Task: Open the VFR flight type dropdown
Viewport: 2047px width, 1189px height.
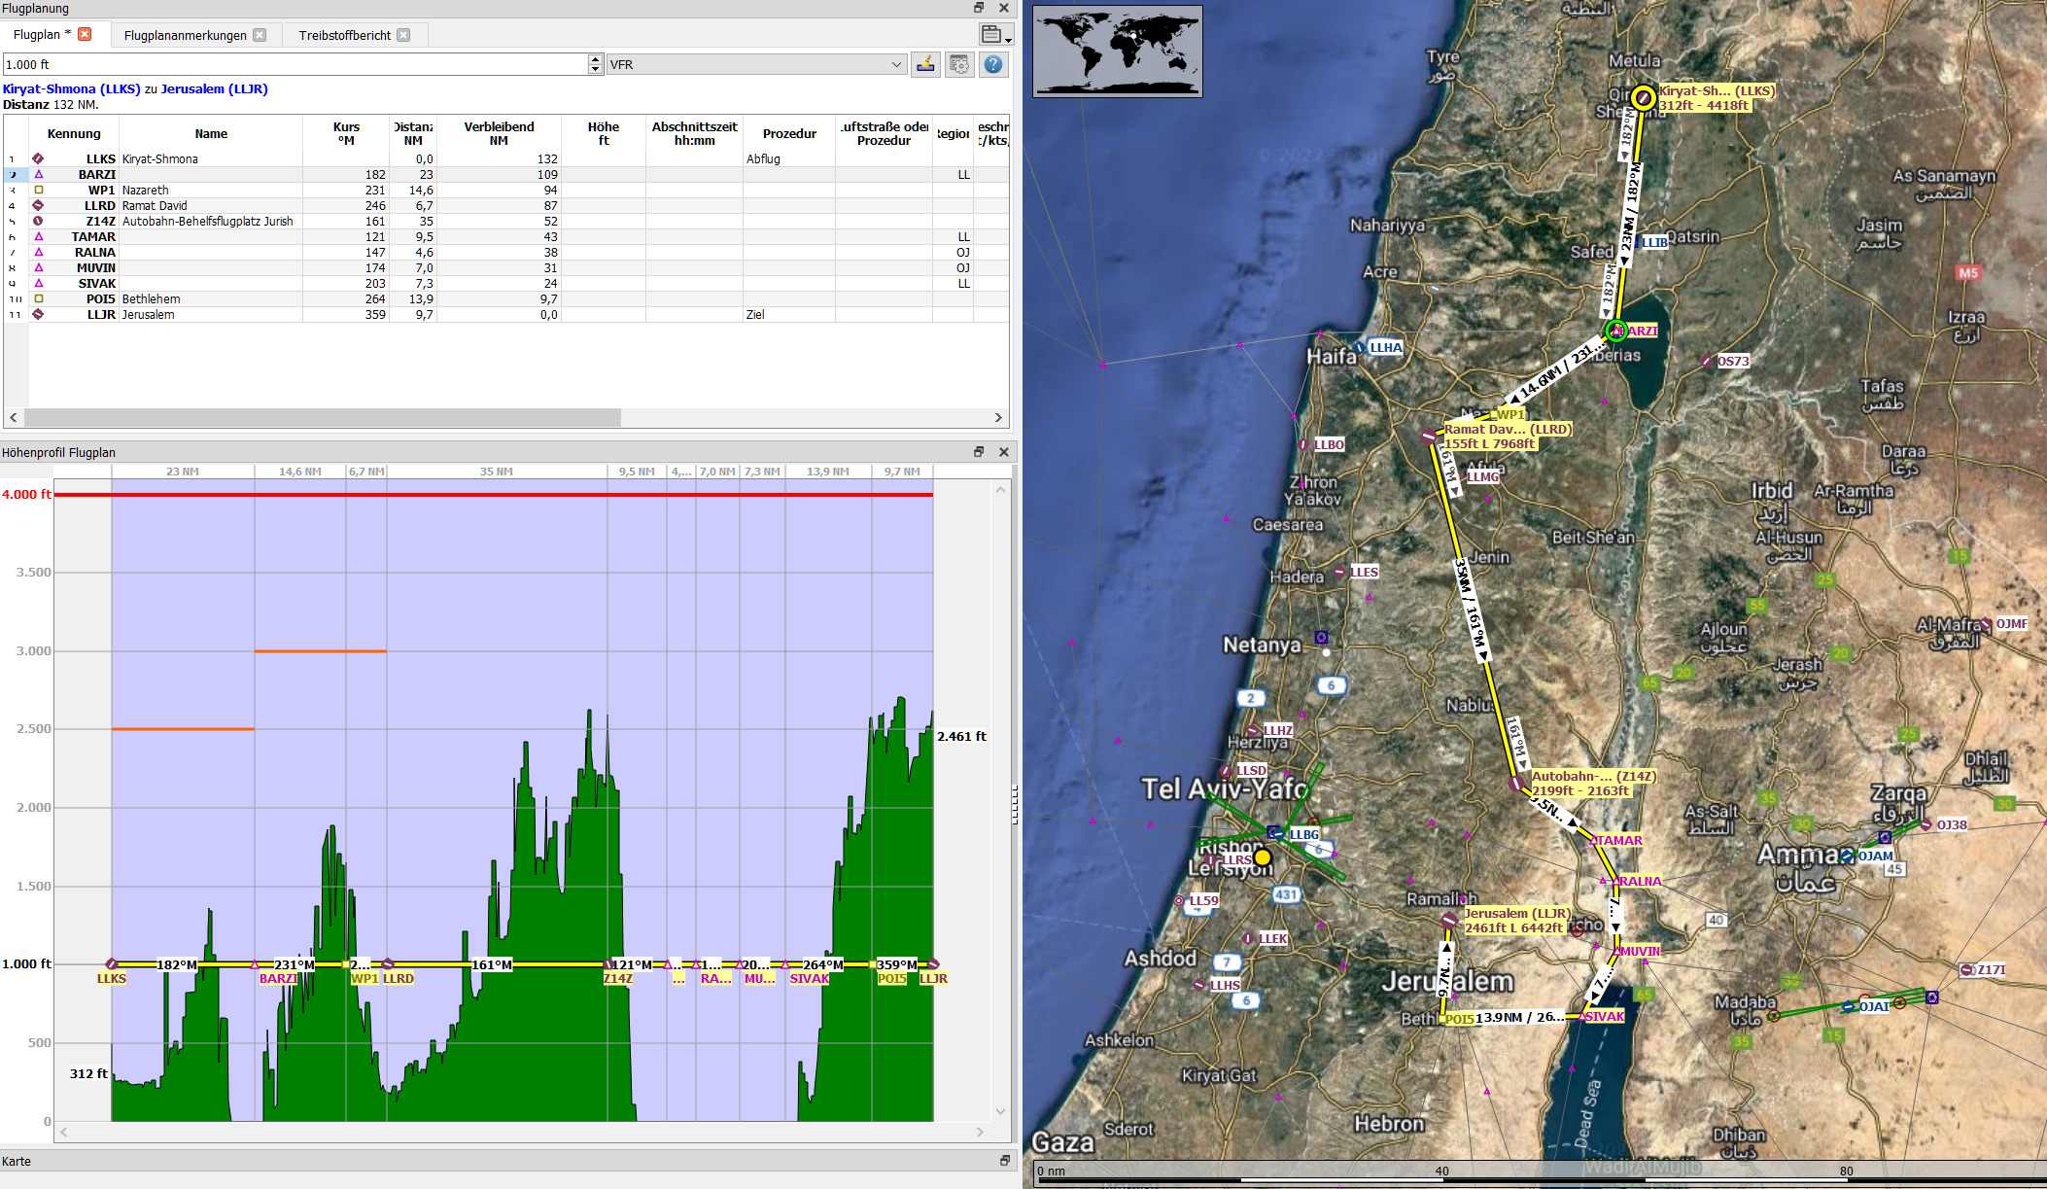Action: click(x=757, y=64)
